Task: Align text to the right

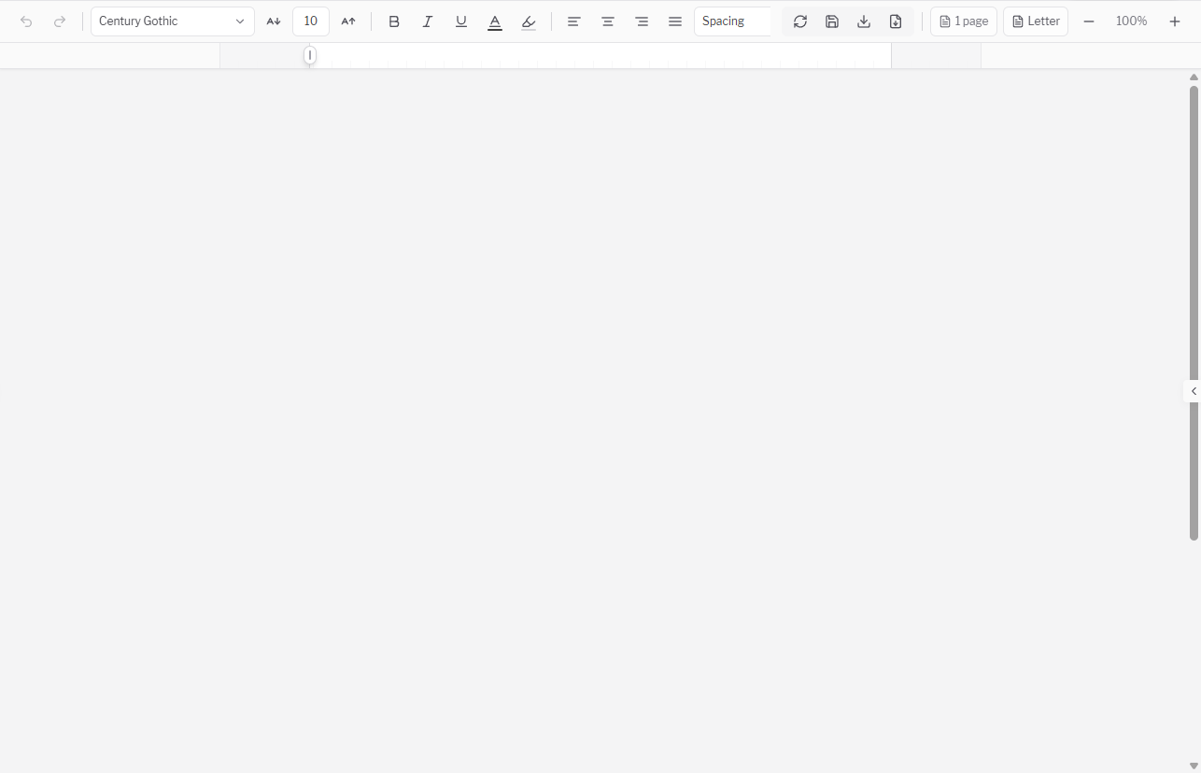Action: (x=642, y=21)
